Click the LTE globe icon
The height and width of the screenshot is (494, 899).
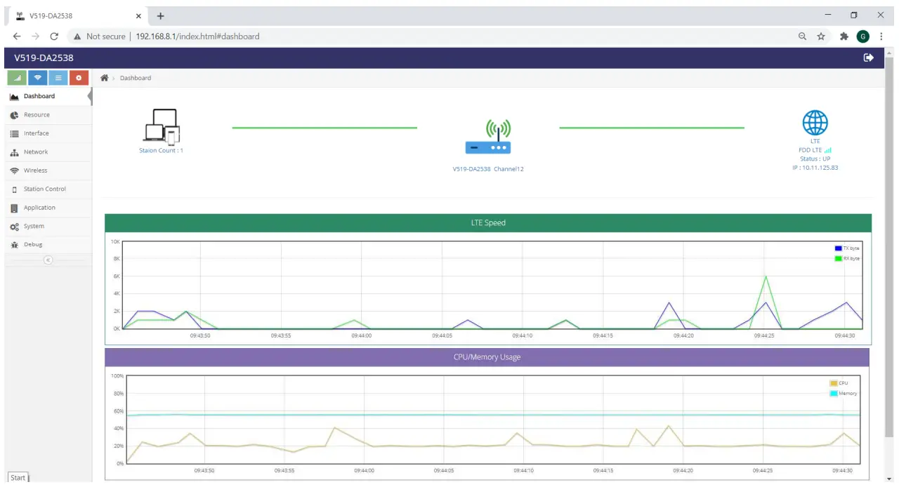[x=815, y=123]
